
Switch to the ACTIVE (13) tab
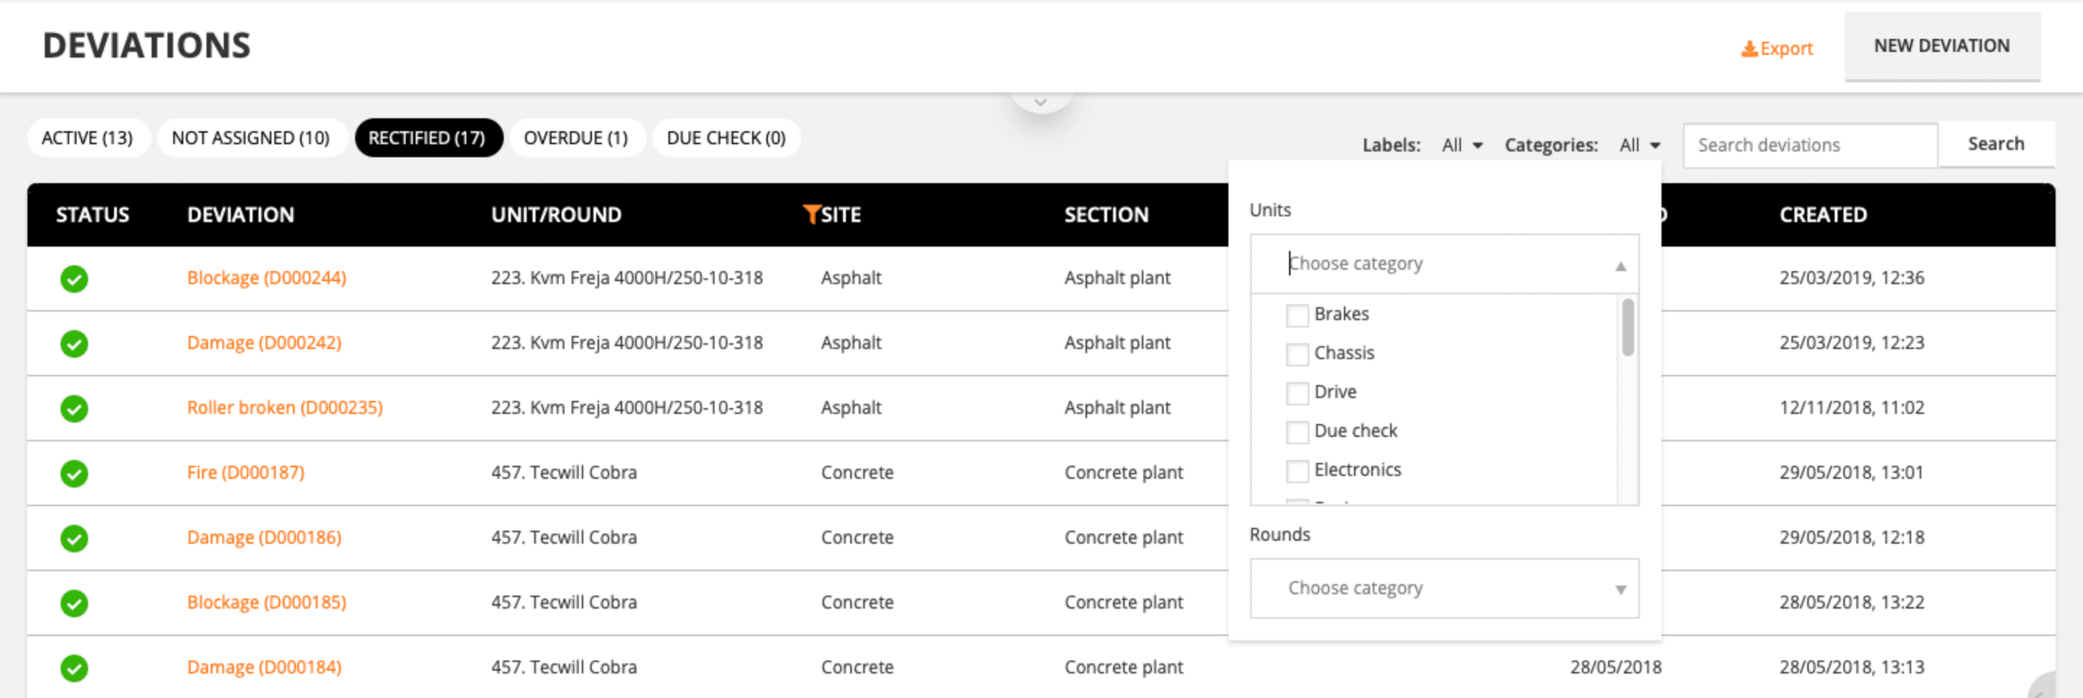pos(87,138)
